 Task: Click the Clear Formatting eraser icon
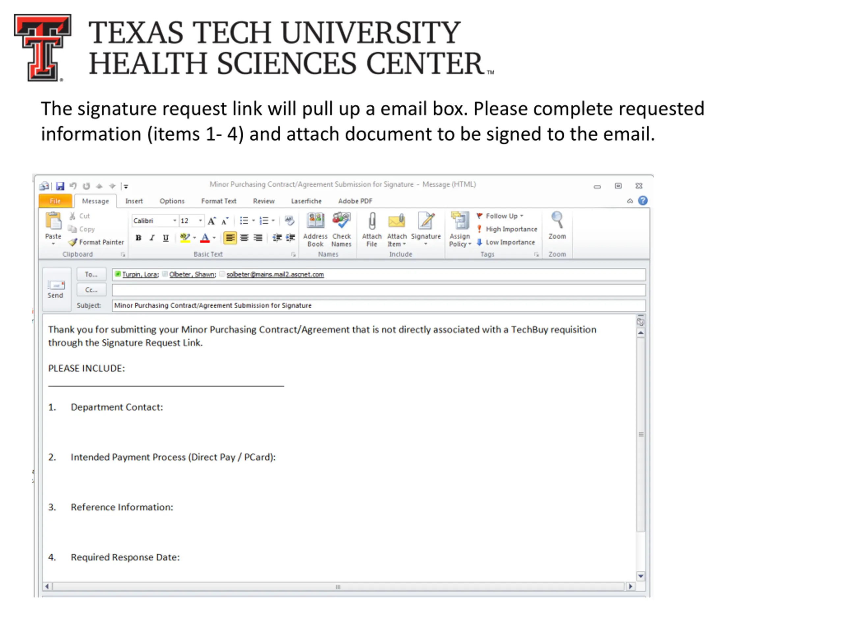(289, 221)
